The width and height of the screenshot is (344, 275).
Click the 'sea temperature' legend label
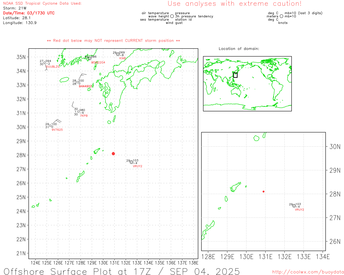155,20
